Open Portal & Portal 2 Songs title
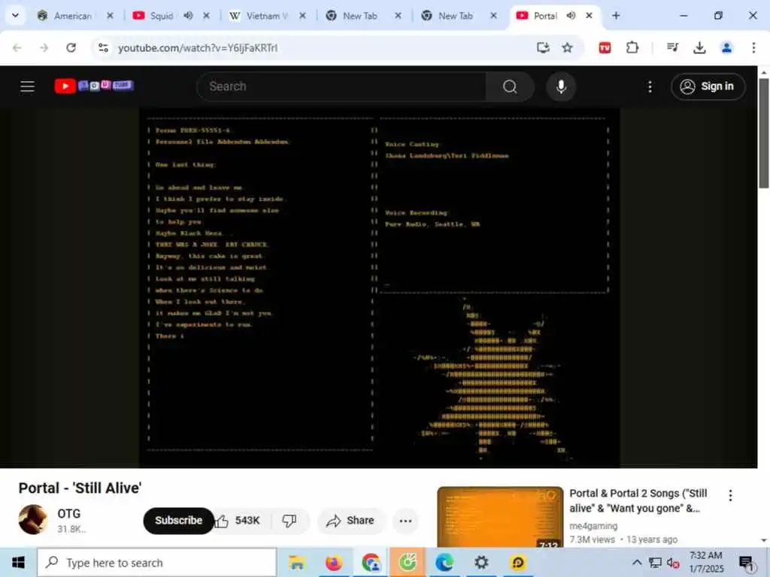The height and width of the screenshot is (577, 770). (638, 500)
